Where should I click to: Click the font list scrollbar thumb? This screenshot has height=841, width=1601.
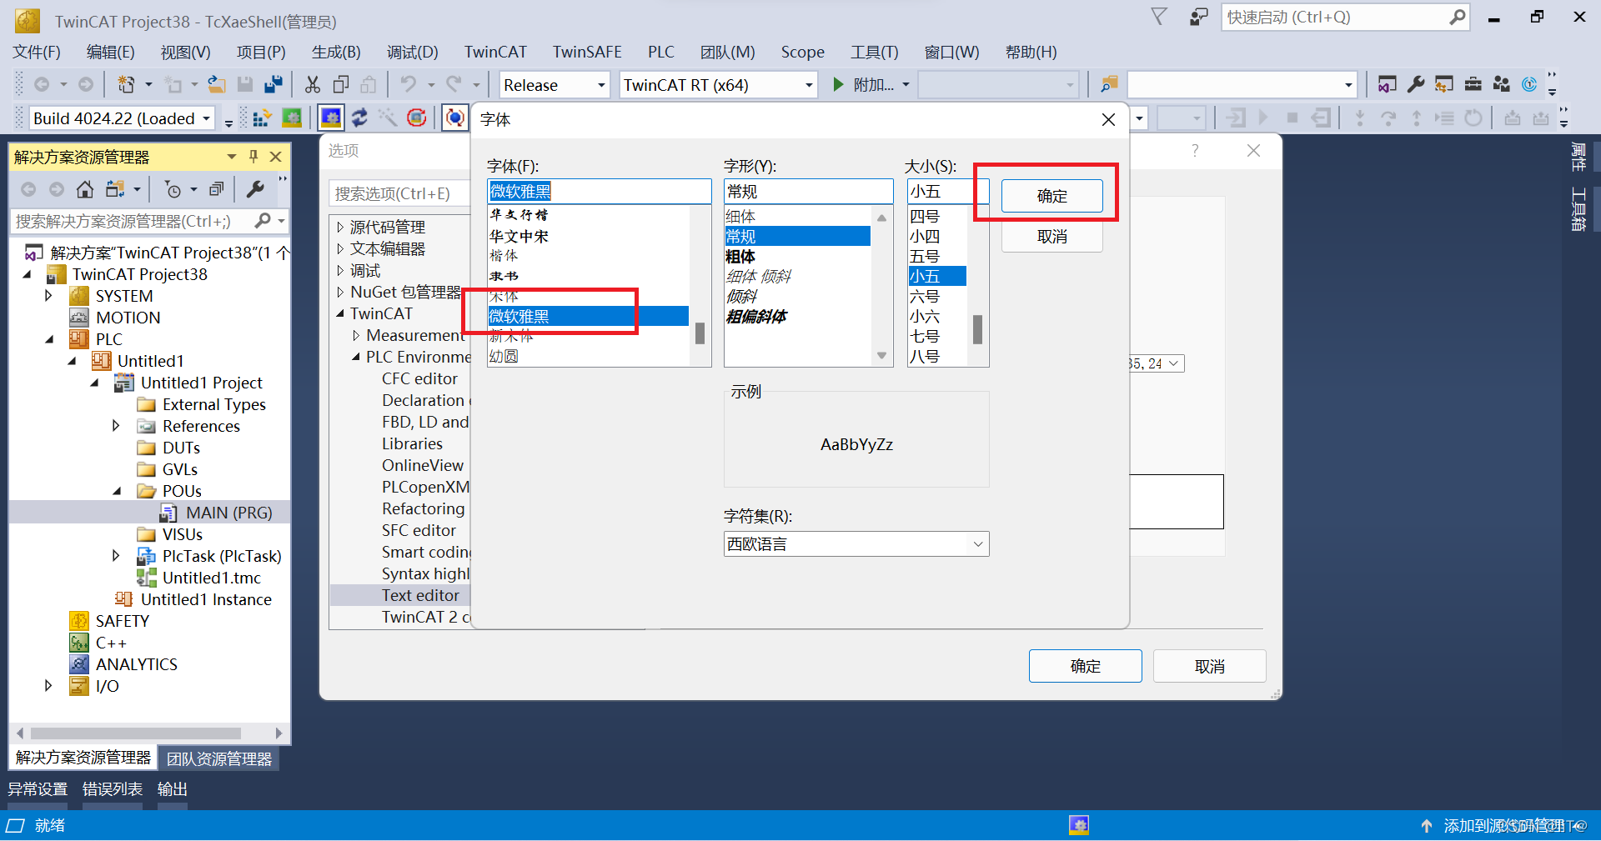pos(700,333)
